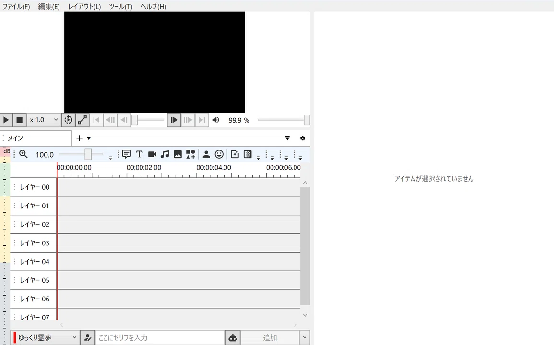Viewport: 554px width, 345px height.
Task: Click the dB audio meter label
Action: point(6,151)
